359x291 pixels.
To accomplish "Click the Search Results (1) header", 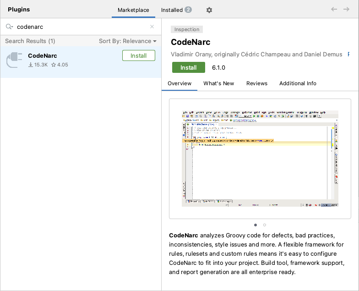I will [30, 41].
